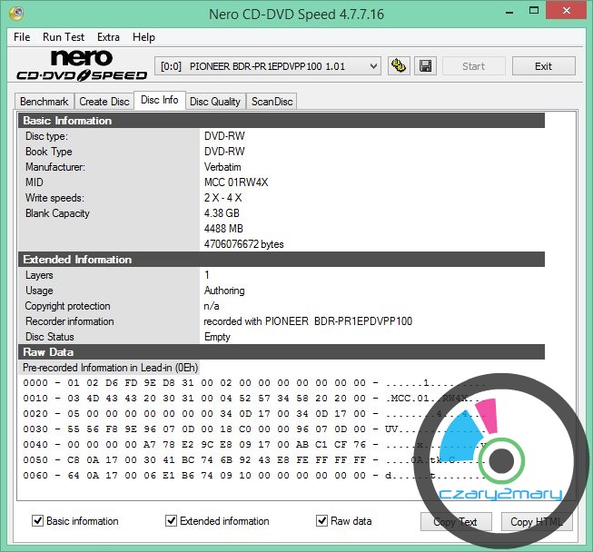The height and width of the screenshot is (552, 593).
Task: Uncheck the Extended information checkbox
Action: [172, 521]
